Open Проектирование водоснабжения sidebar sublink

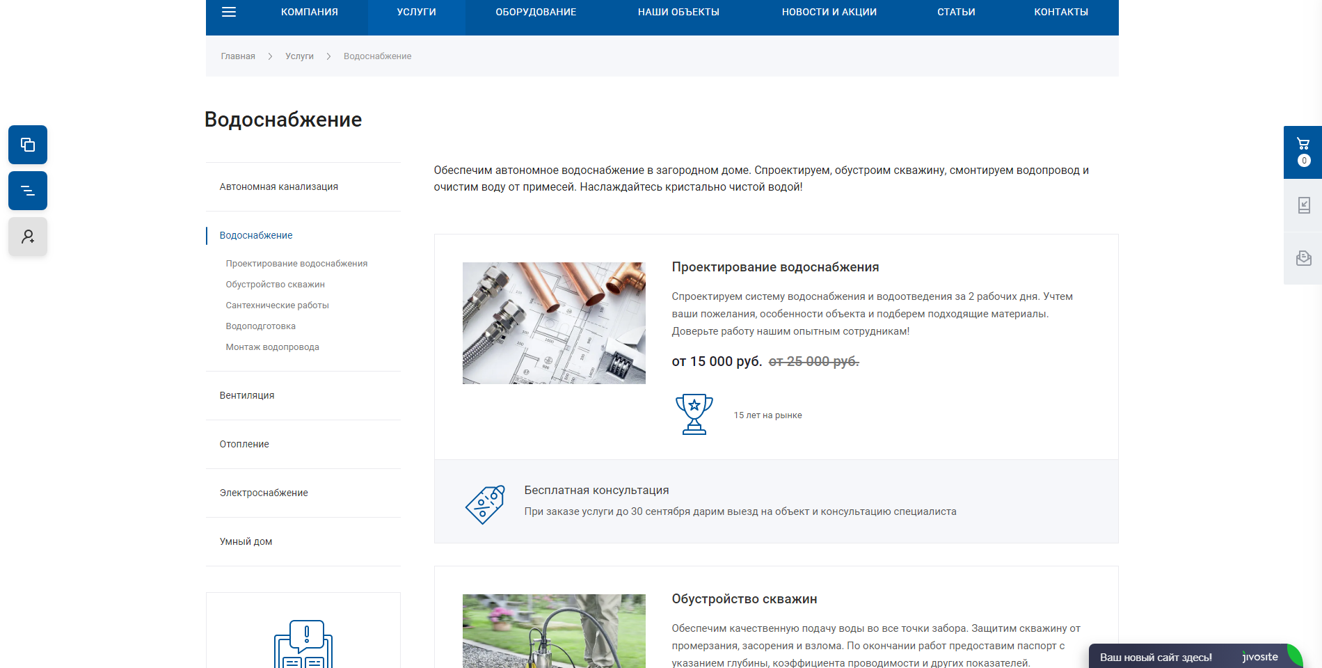(x=296, y=264)
